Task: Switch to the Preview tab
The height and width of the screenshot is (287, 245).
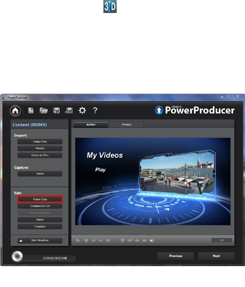Action: [x=126, y=125]
